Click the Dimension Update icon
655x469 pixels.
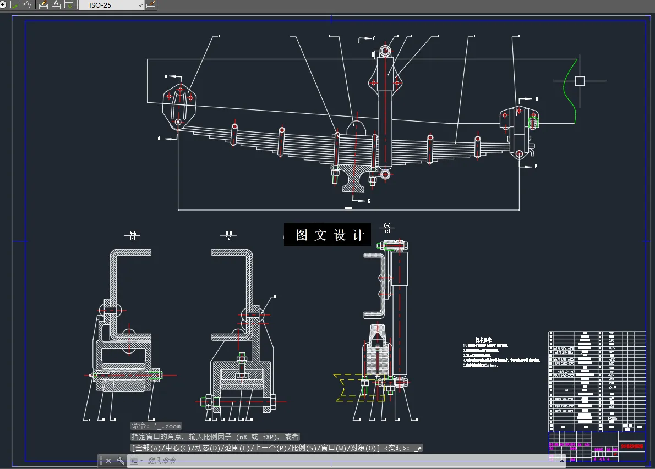click(x=69, y=5)
